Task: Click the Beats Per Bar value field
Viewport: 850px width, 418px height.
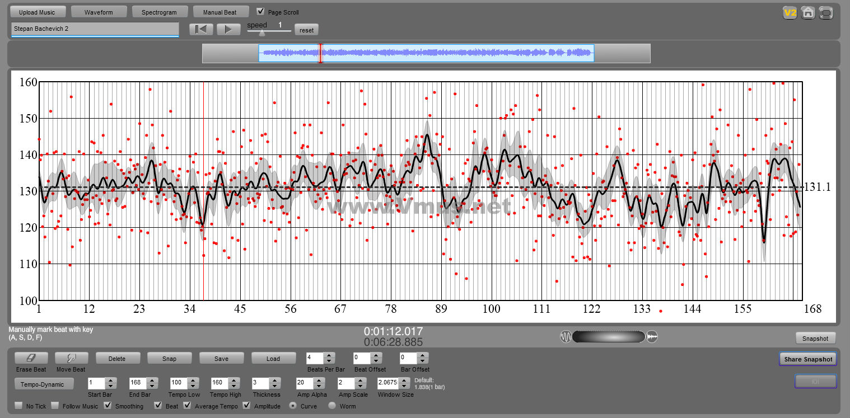Action: (315, 358)
